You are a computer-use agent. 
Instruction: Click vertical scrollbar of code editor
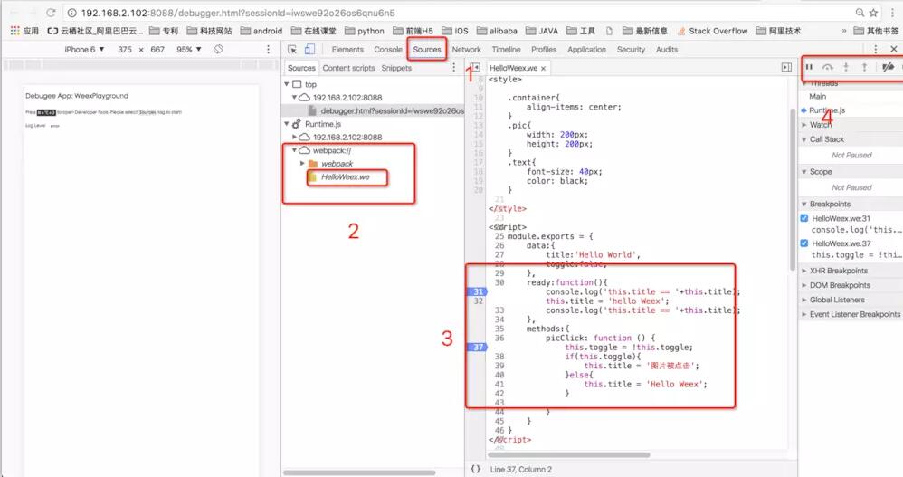[793, 189]
